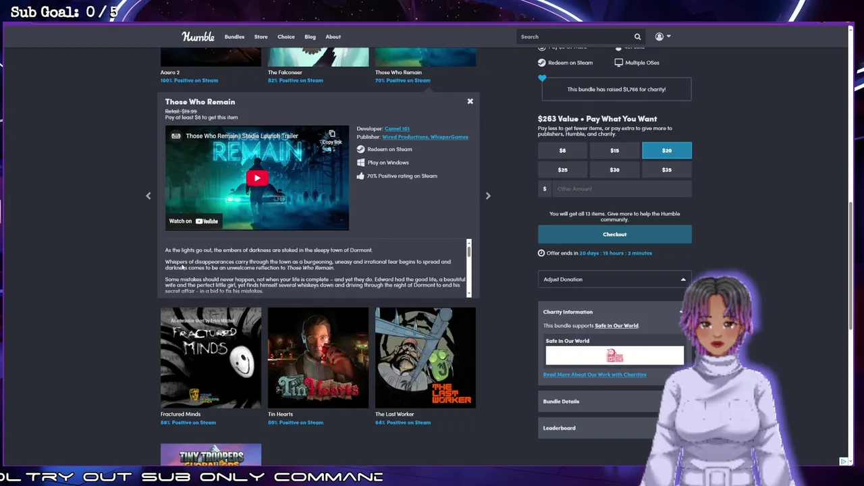Open the About menu item
Screen dimensions: 864x486
(x=333, y=36)
